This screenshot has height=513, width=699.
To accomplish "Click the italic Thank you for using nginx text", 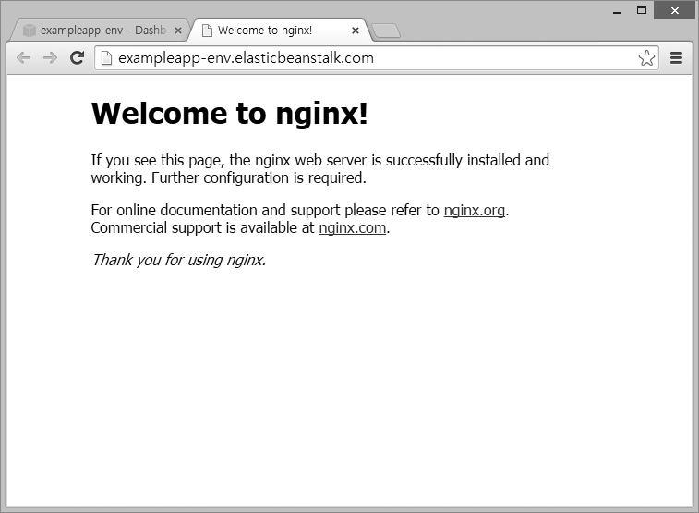I will pos(178,260).
